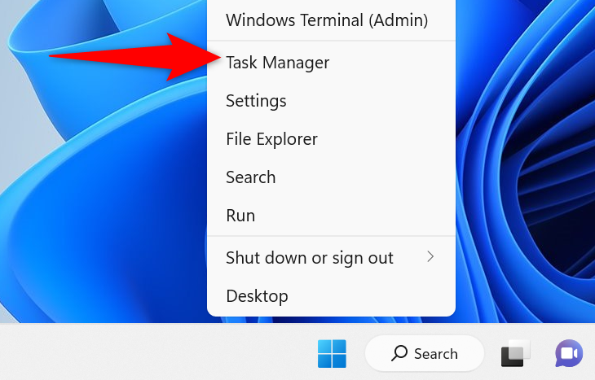
Task: Select the Search menu entry
Action: click(x=250, y=177)
